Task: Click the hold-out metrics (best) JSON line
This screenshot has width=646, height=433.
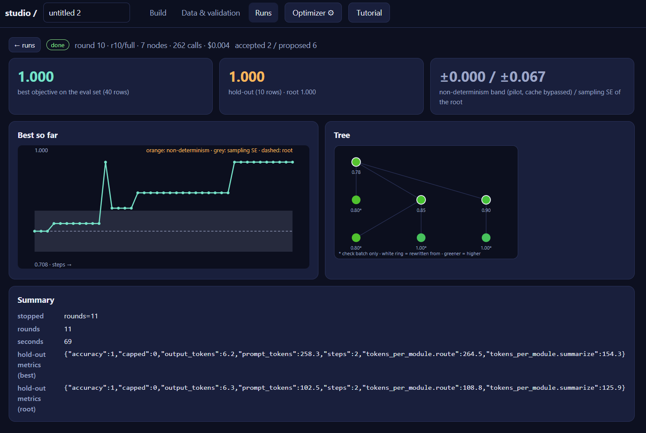Action: coord(344,354)
